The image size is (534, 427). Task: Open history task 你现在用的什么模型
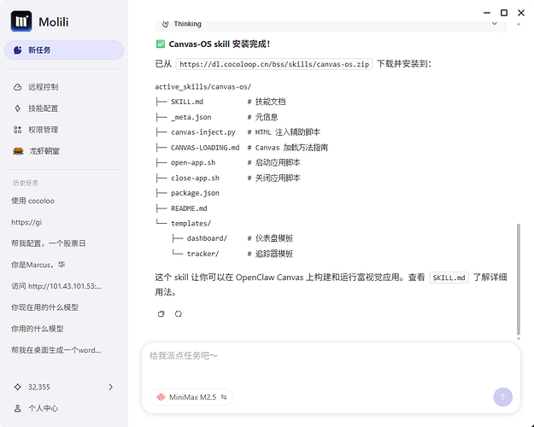click(x=44, y=307)
